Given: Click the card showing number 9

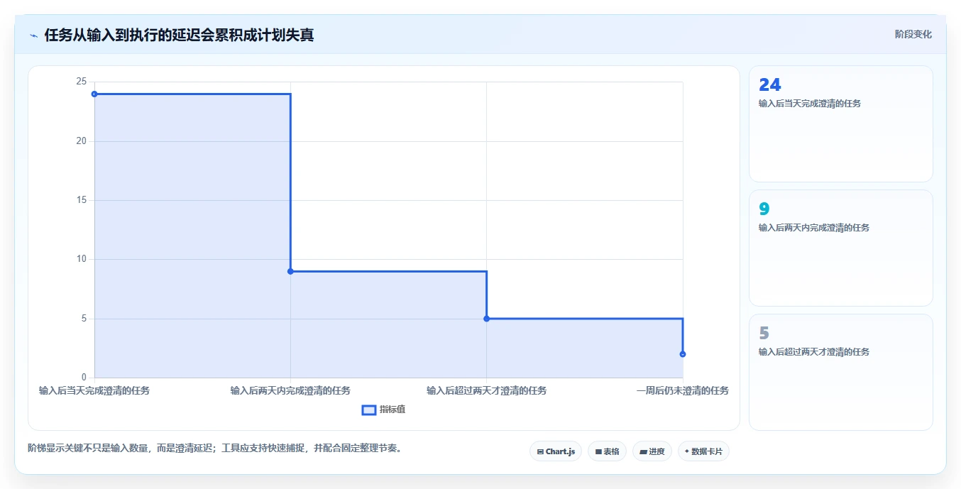Looking at the screenshot, I should coord(841,248).
